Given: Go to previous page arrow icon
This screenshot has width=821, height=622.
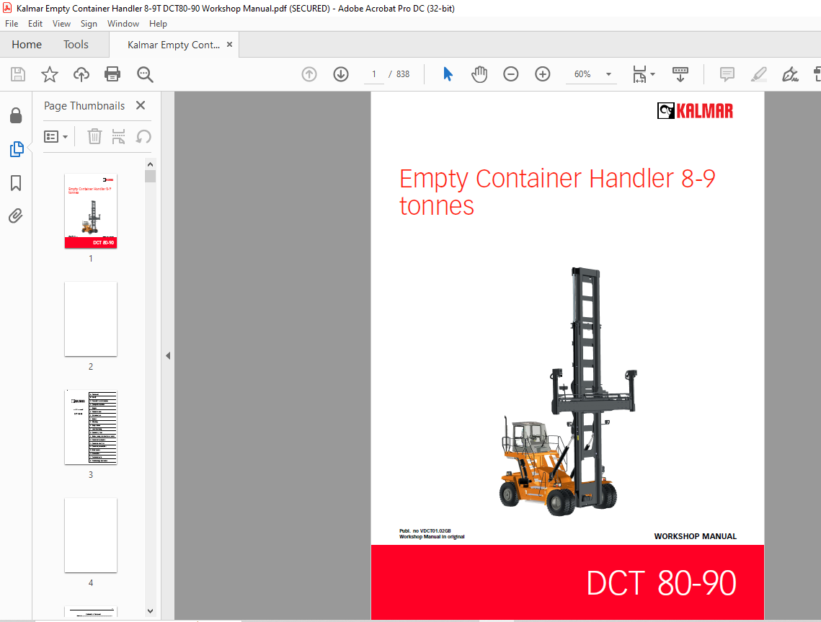Looking at the screenshot, I should coord(309,74).
